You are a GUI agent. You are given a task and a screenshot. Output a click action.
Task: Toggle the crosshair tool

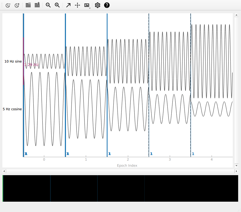click(x=77, y=5)
